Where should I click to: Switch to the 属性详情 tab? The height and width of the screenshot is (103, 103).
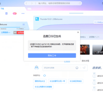pyautogui.click(x=85, y=61)
